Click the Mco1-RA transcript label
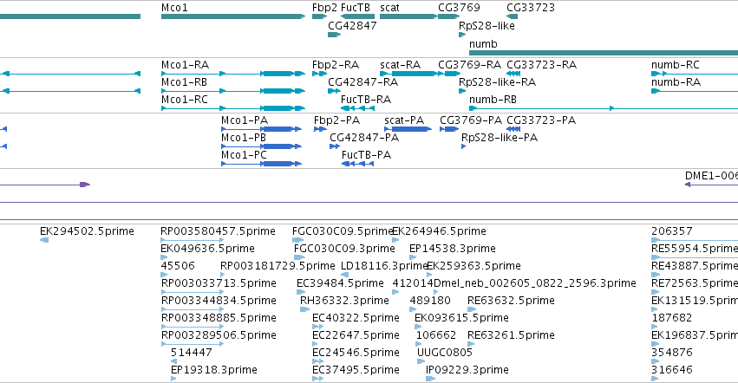 tap(185, 64)
